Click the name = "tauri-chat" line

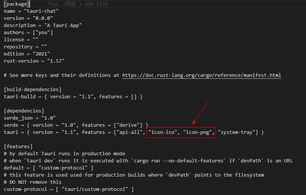[31, 11]
